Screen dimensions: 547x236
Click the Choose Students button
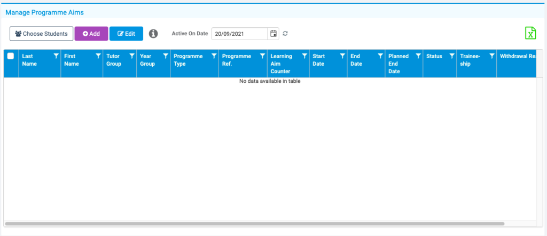(x=42, y=34)
